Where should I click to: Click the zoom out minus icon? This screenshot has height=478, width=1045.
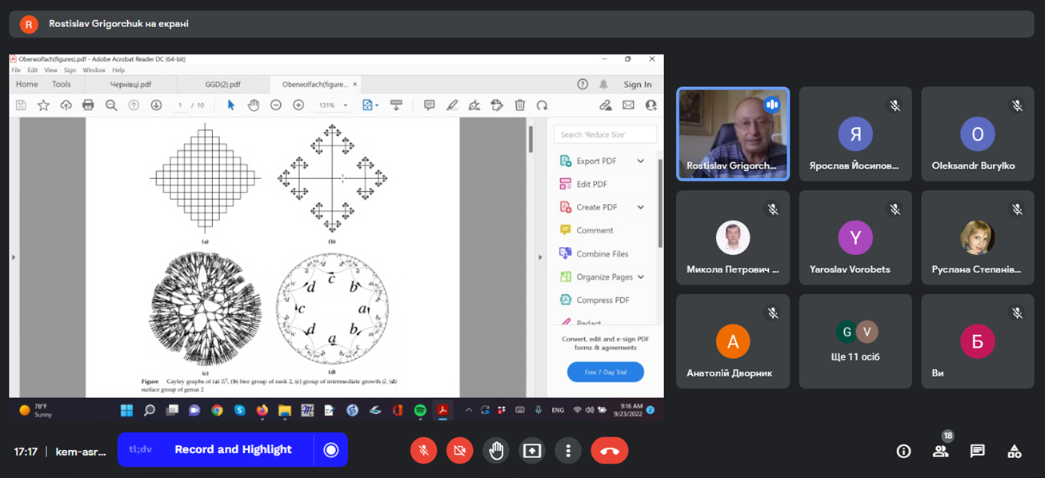point(276,105)
